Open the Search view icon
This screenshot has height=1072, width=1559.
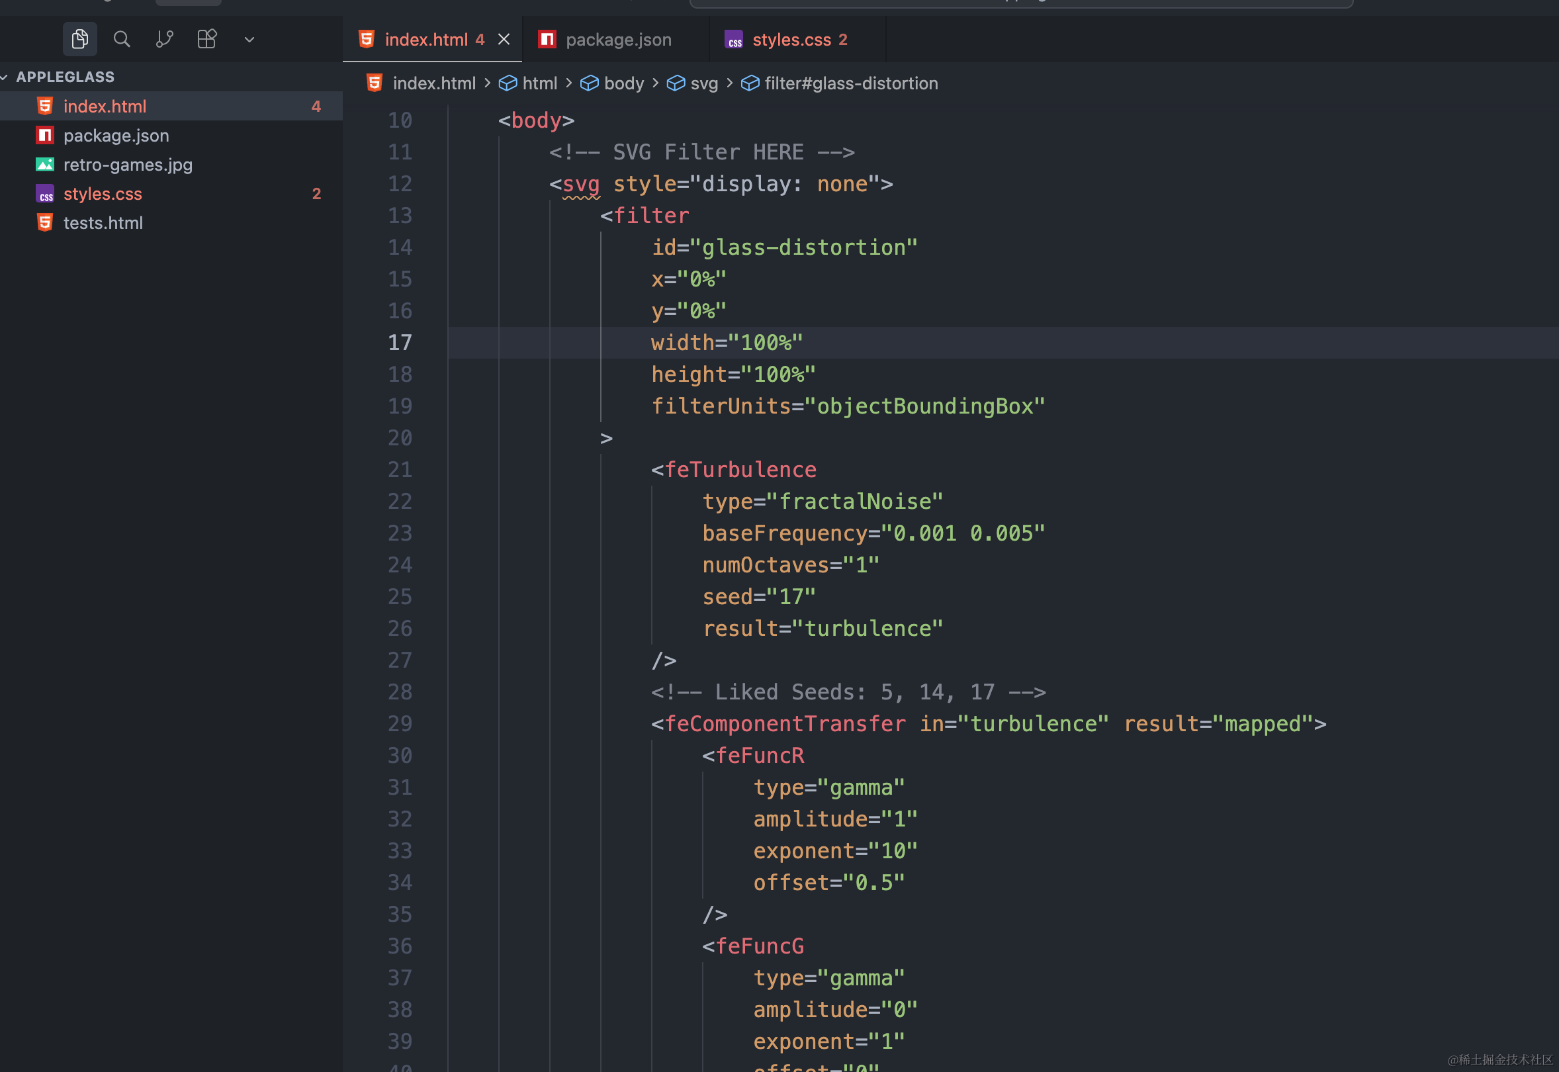click(x=122, y=39)
